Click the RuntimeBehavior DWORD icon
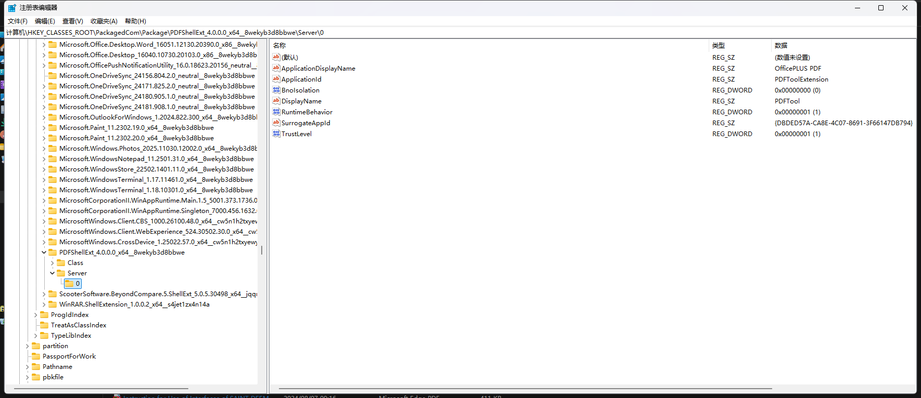This screenshot has height=398, width=921. [x=276, y=112]
